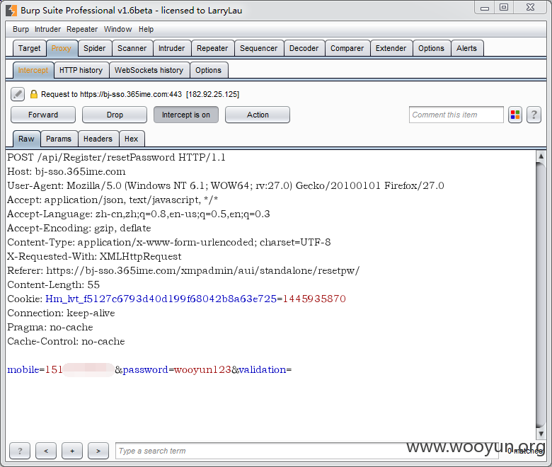Image resolution: width=552 pixels, height=467 pixels.
Task: Open the Help menu
Action: click(x=146, y=29)
